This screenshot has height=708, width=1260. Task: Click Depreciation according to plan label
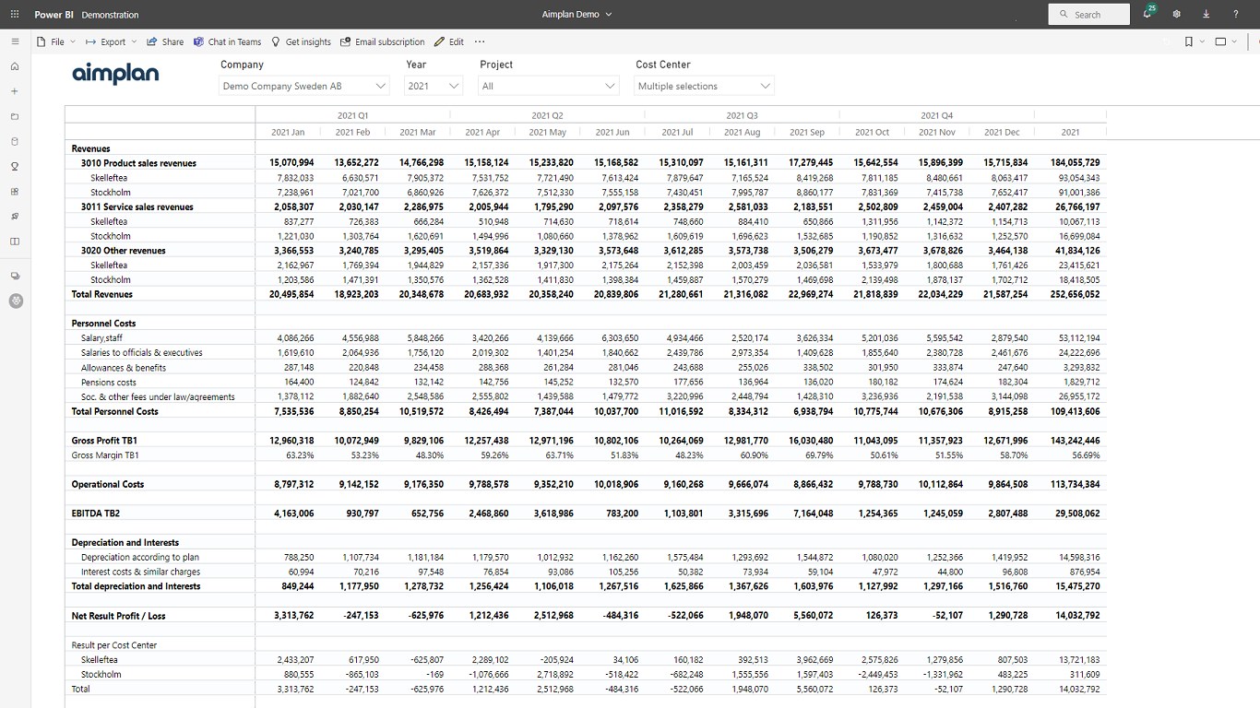[140, 558]
